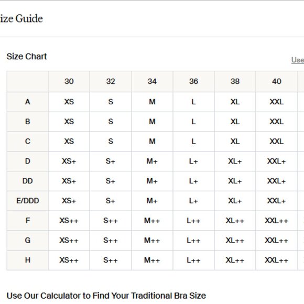This screenshot has width=304, height=304.
Task: Click the Size Chart heading
Action: click(x=27, y=57)
